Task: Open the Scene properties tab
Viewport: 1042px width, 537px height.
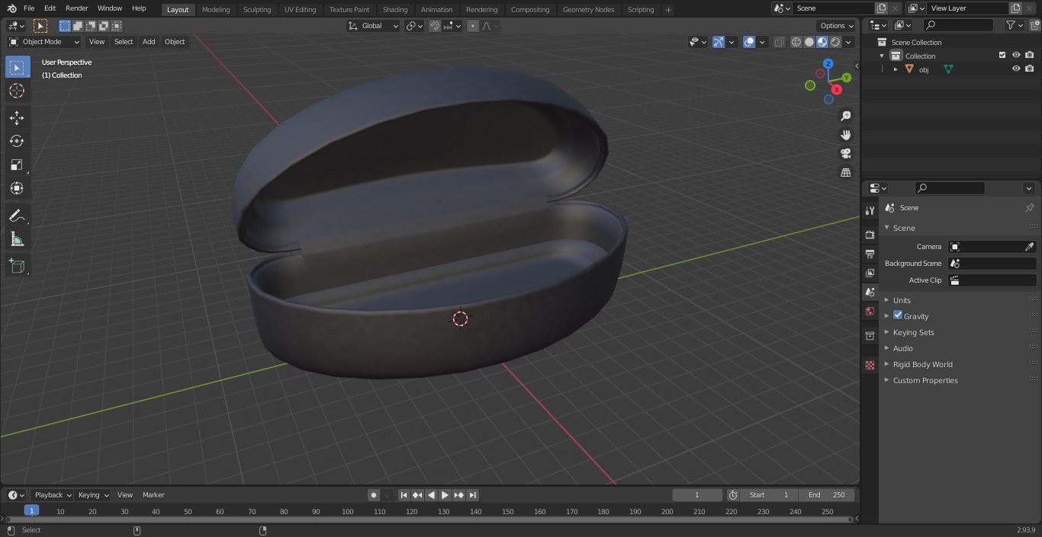Action: pyautogui.click(x=870, y=292)
